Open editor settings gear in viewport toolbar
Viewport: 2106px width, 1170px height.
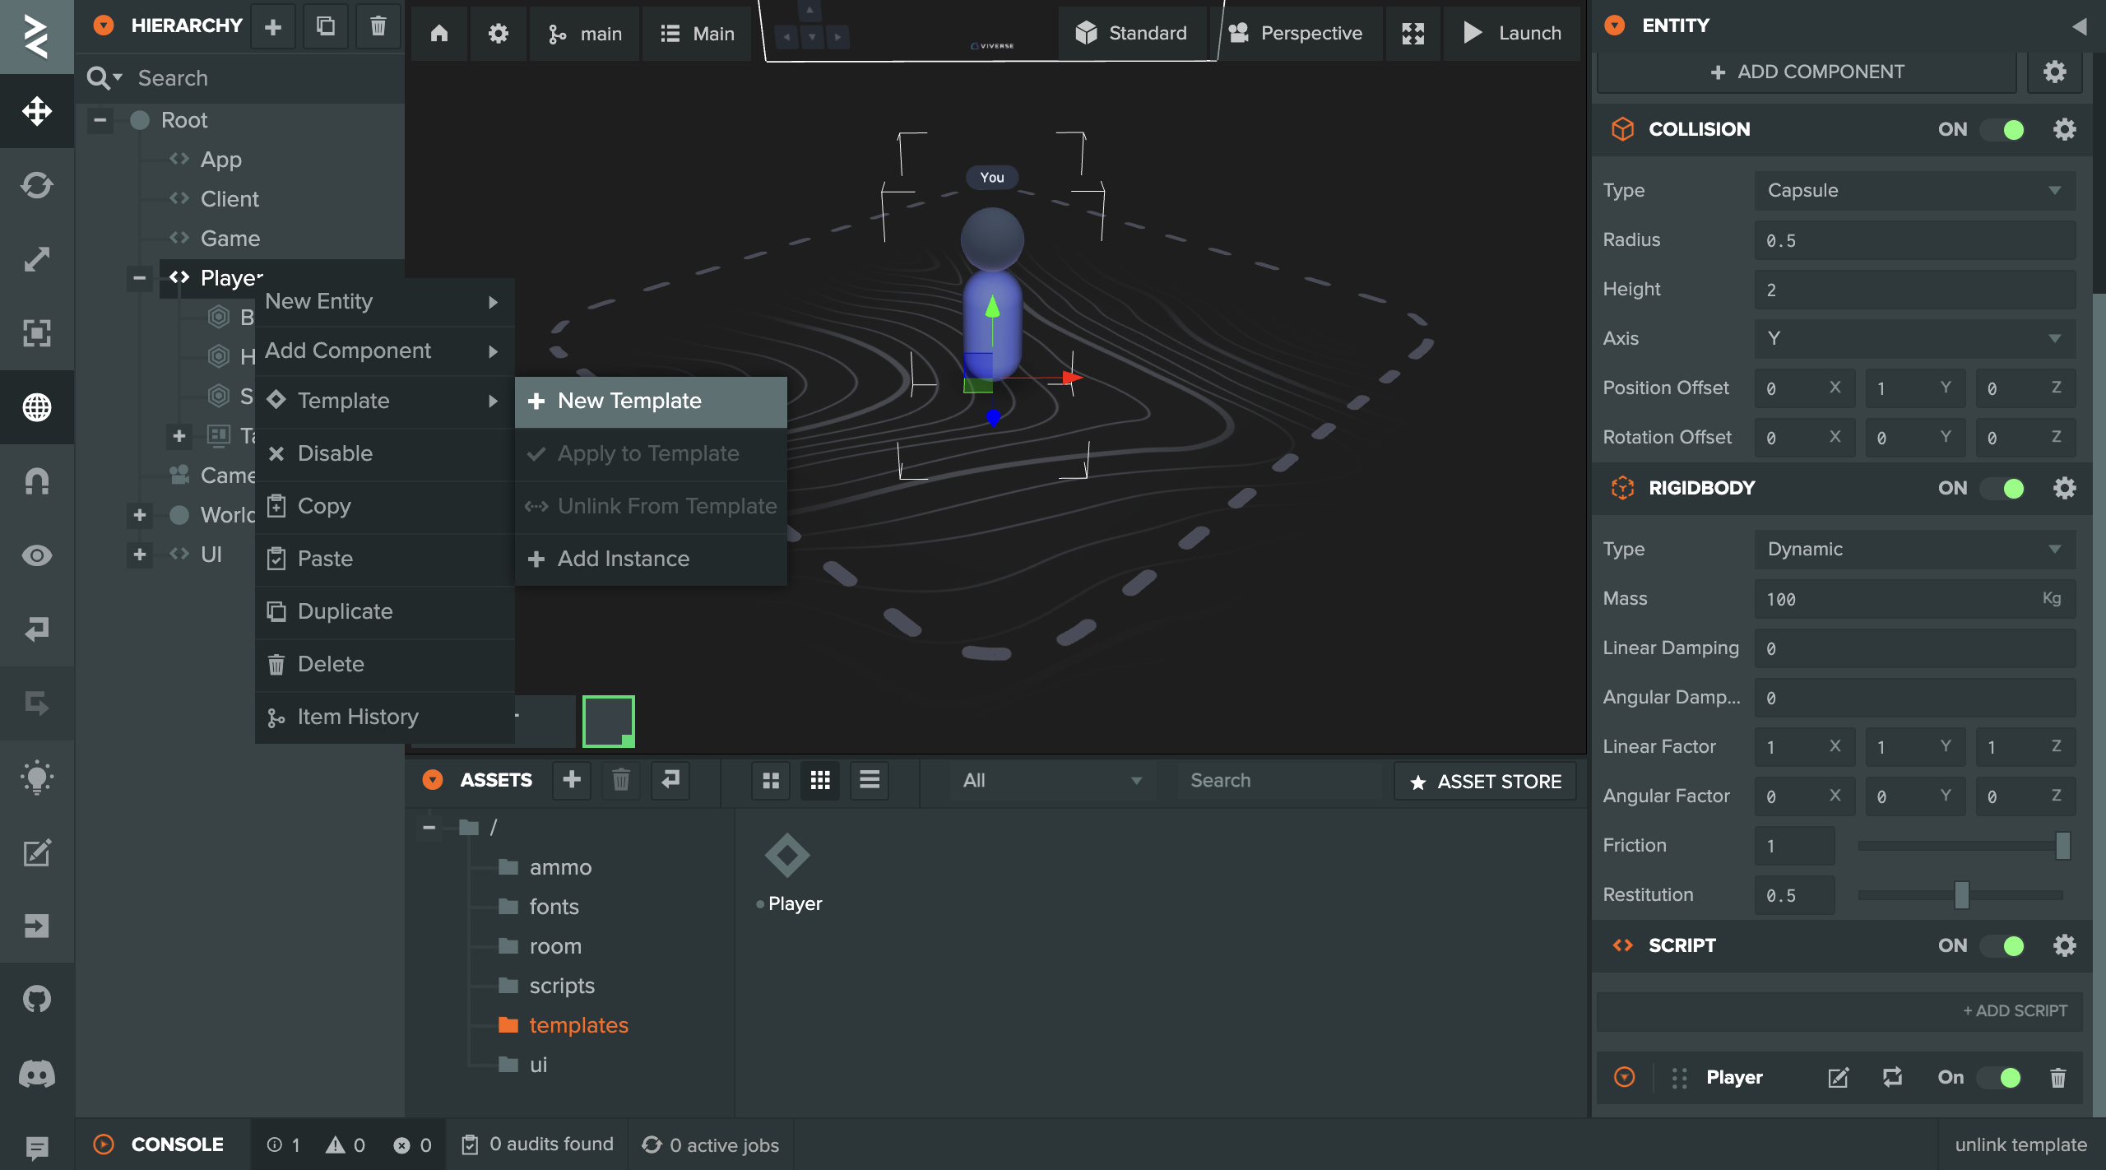498,34
